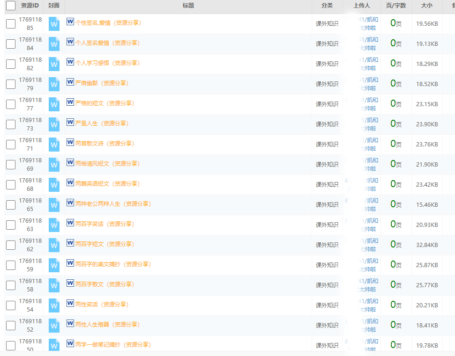This screenshot has height=356, width=455.
Task: Open 两袖清风短文(资源分享) document link
Action: point(108,164)
